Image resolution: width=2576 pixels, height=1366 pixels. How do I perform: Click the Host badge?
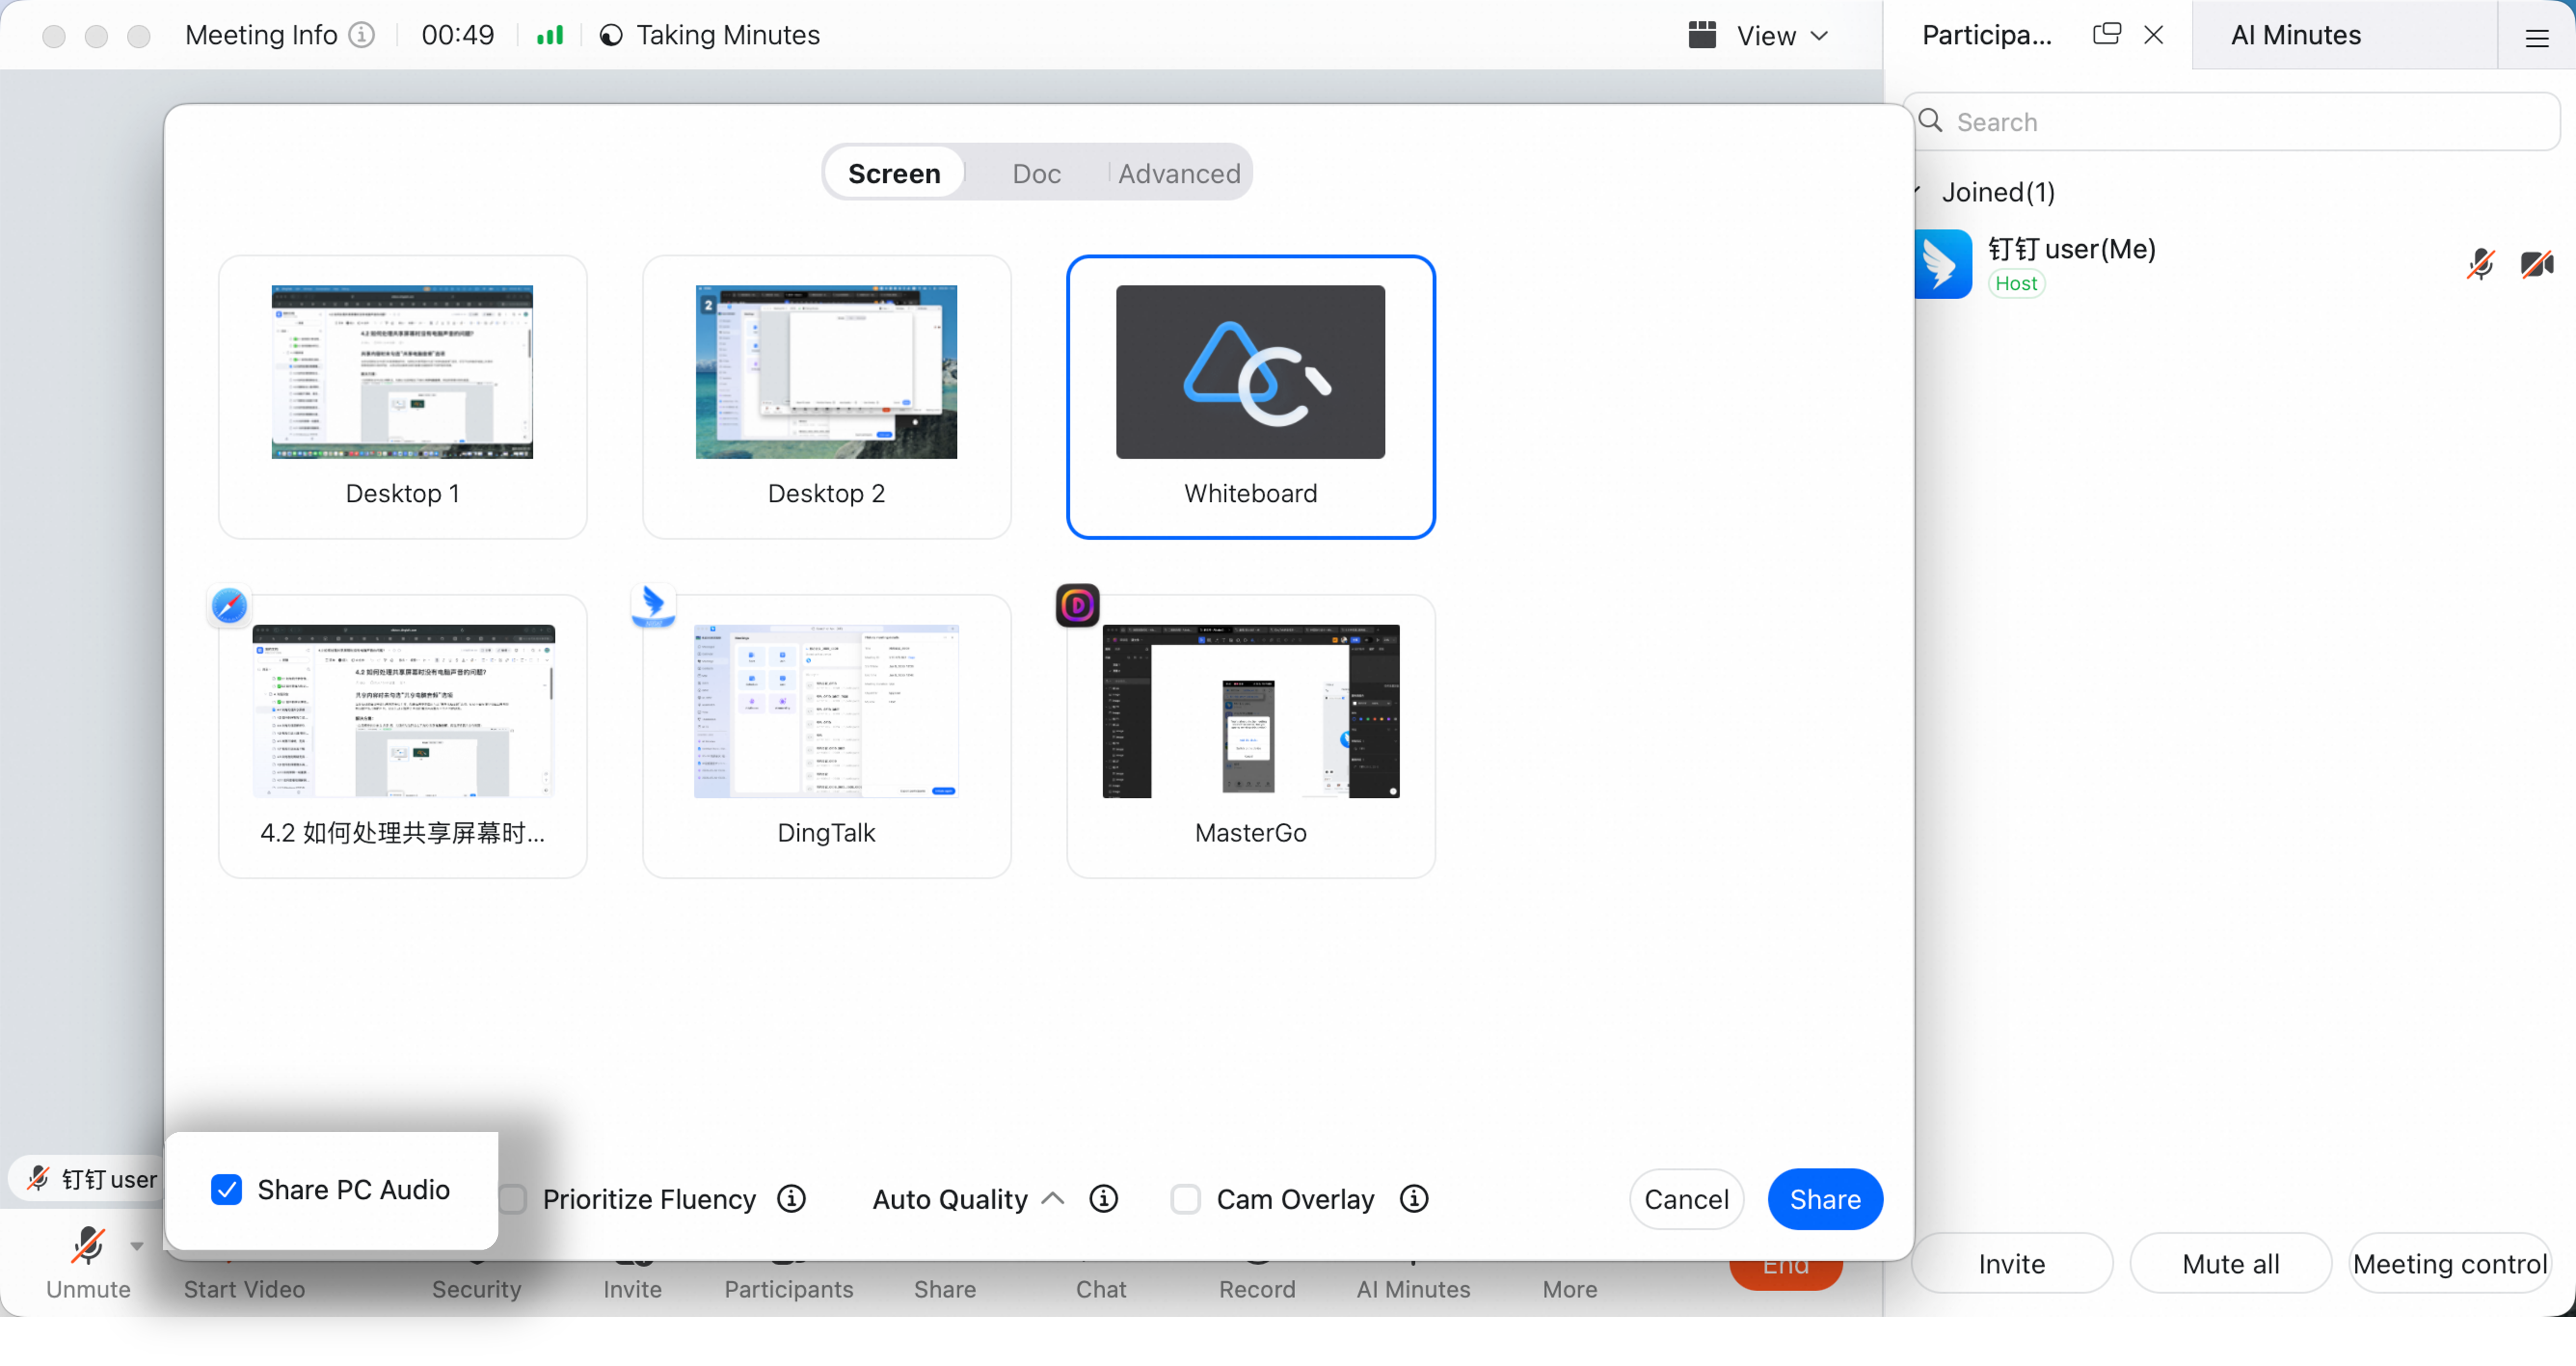point(2015,283)
